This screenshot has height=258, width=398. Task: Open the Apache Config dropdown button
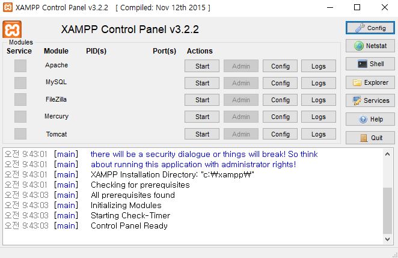pyautogui.click(x=280, y=66)
